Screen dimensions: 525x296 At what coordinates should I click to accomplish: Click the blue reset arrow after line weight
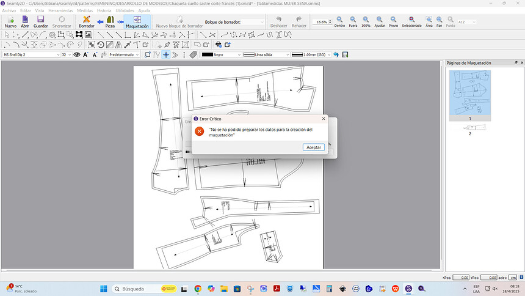click(x=336, y=54)
